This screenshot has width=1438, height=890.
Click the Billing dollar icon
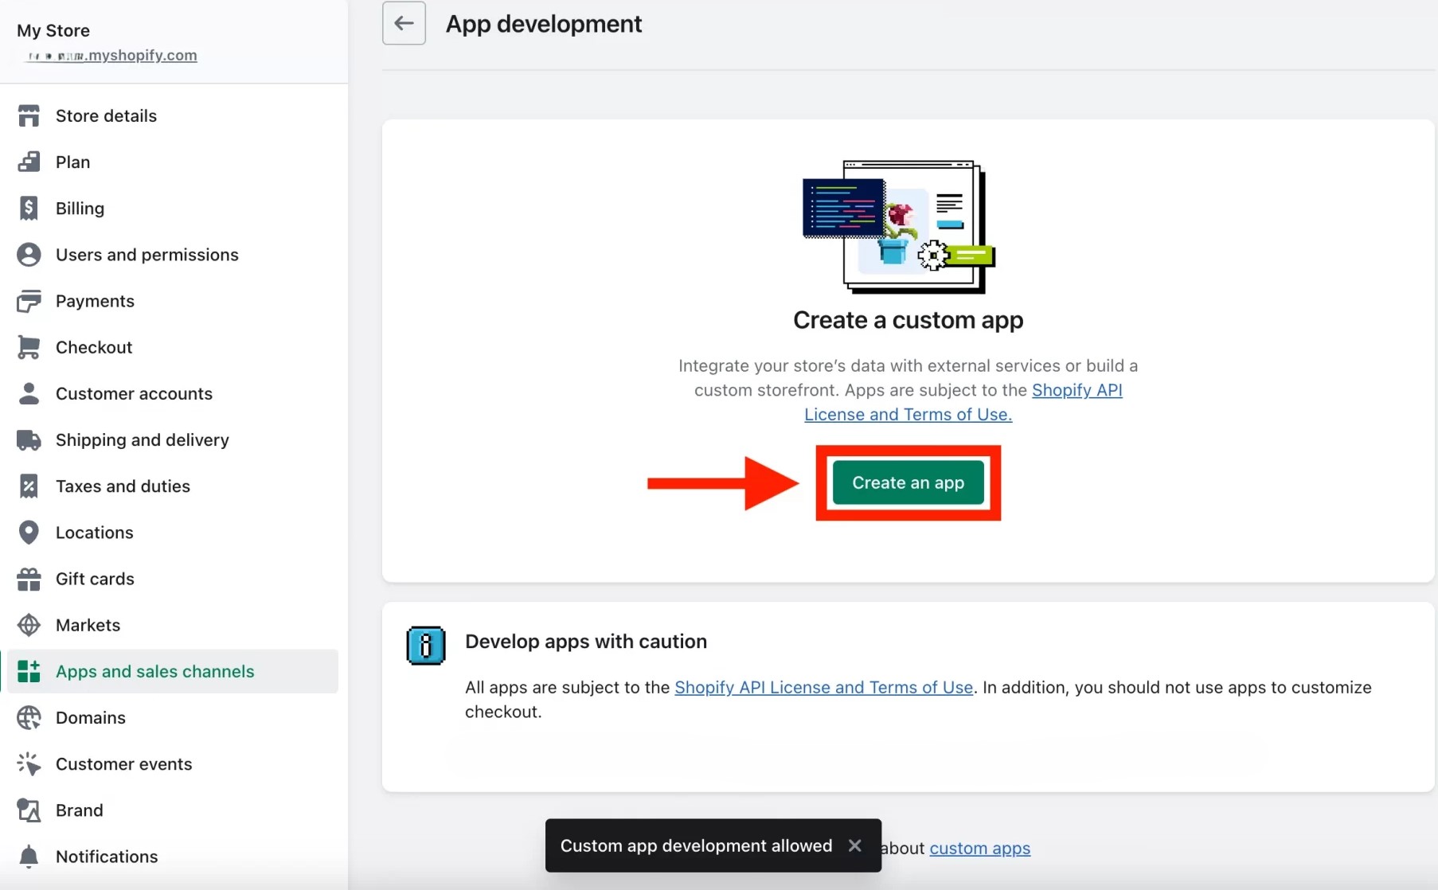(29, 208)
